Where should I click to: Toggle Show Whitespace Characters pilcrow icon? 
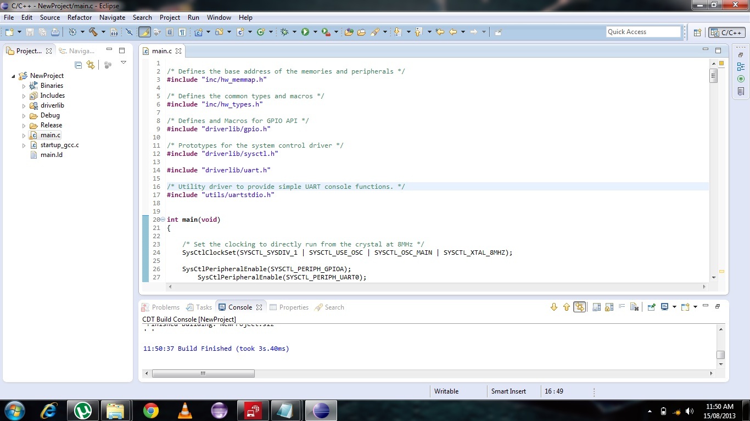pos(182,32)
